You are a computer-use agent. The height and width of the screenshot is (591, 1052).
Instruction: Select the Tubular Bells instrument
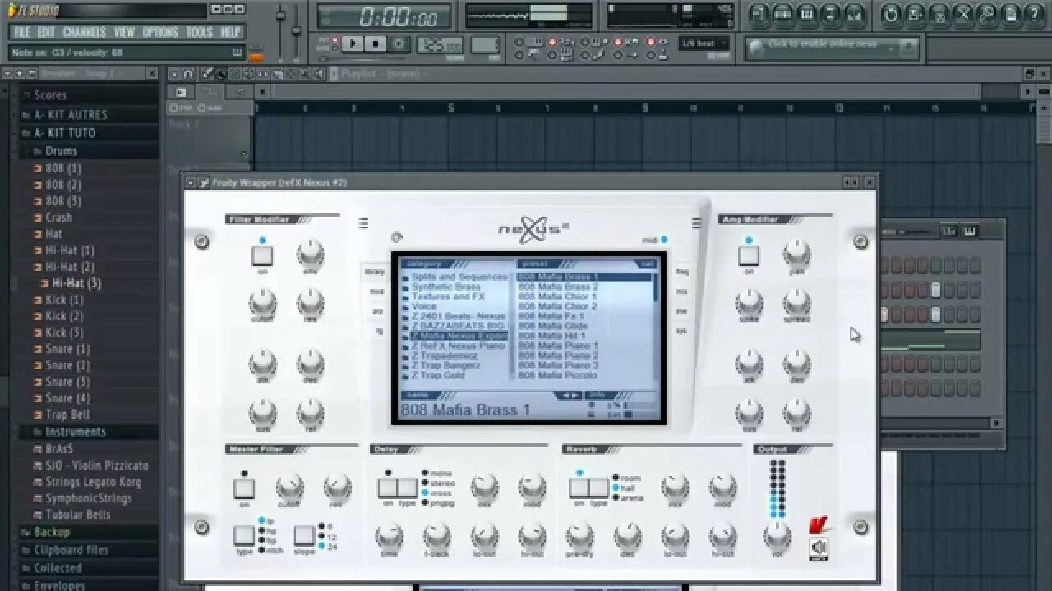[77, 515]
